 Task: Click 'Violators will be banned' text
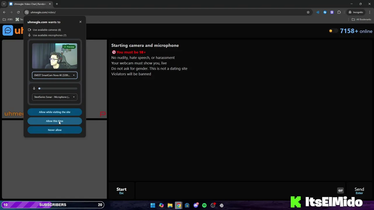(131, 74)
